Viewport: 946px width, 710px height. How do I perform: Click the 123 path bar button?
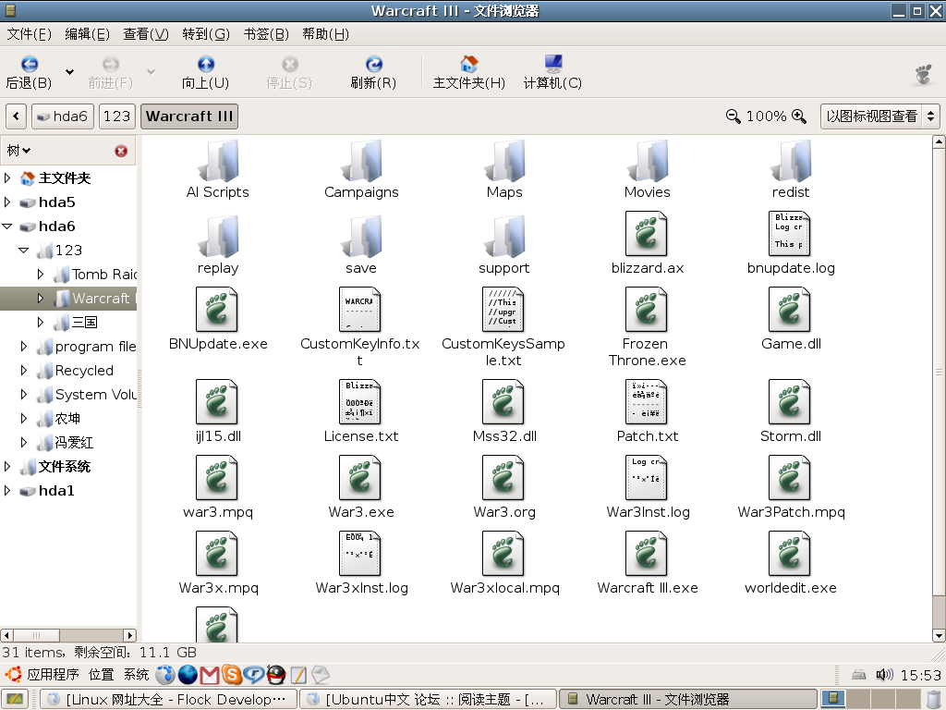[116, 116]
